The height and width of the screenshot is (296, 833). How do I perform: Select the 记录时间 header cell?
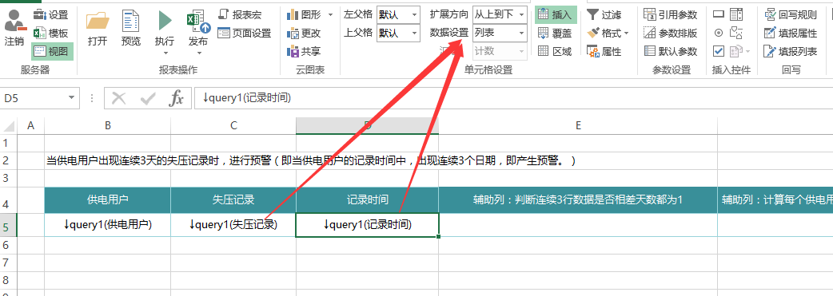(x=367, y=200)
